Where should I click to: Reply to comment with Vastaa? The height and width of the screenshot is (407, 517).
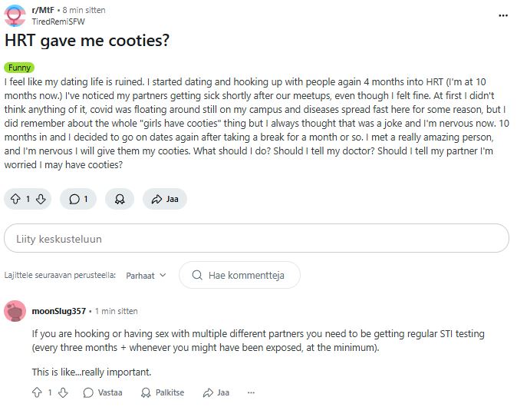tap(103, 392)
